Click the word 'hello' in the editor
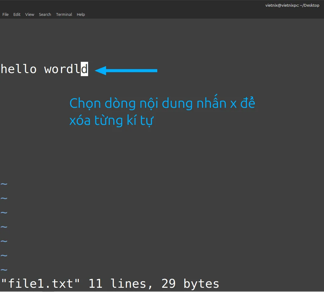 (19, 69)
